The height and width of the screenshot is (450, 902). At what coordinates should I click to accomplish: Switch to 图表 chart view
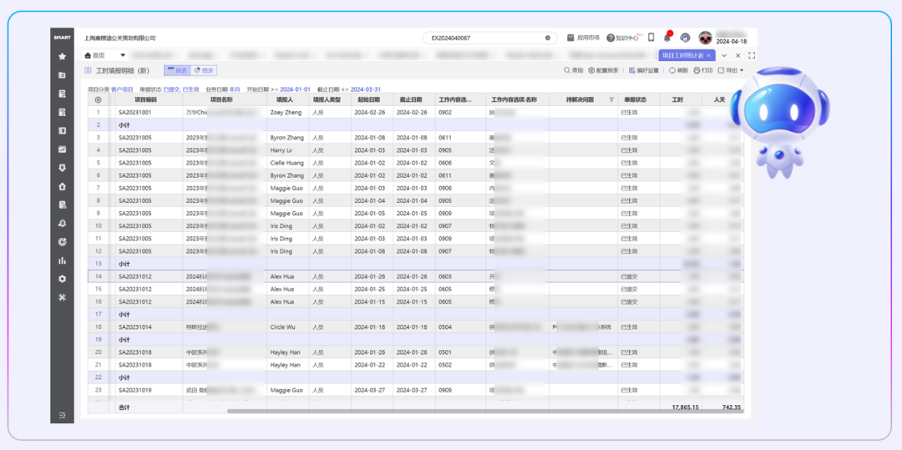coord(203,71)
